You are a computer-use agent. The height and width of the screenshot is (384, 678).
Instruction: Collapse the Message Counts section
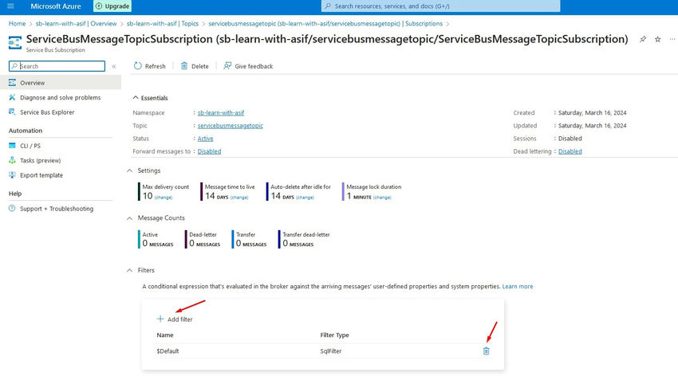point(131,217)
